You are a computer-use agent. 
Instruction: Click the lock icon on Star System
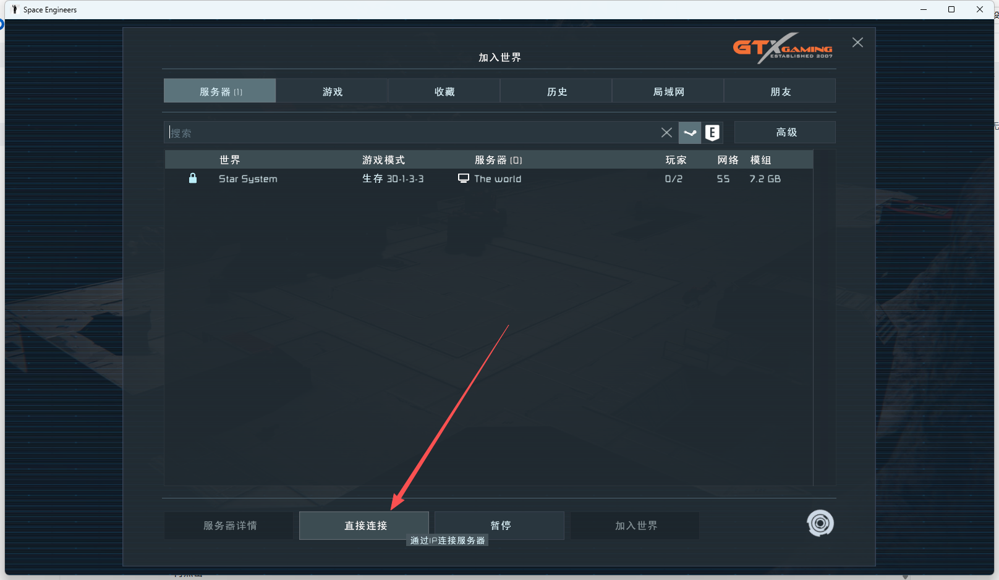[193, 178]
